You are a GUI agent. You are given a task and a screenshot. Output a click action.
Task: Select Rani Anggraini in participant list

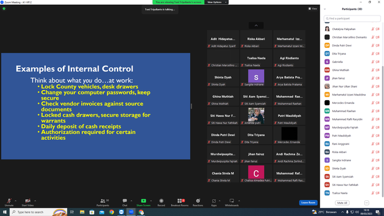pos(352,144)
